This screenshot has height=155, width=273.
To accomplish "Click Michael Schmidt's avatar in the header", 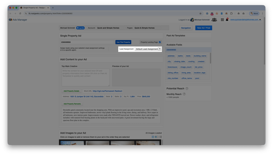I will [192, 20].
